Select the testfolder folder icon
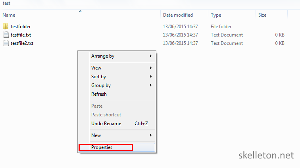Screen dimensions: 300x168 click(6, 26)
